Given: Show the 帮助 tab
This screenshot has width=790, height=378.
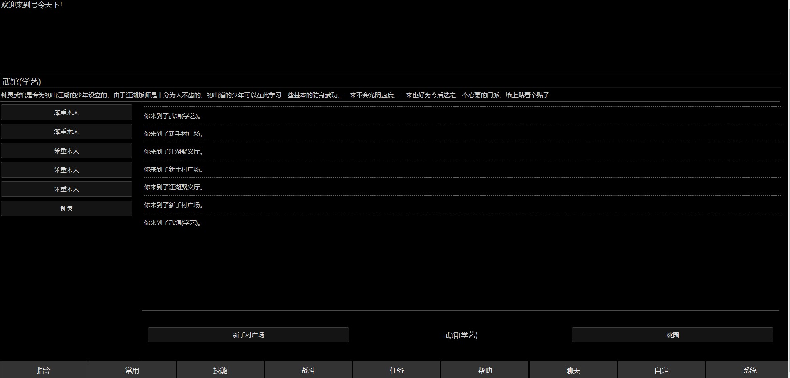Looking at the screenshot, I should pos(485,370).
